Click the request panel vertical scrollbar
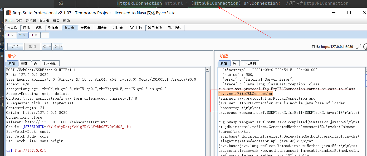367x156 pixels. pos(208,112)
